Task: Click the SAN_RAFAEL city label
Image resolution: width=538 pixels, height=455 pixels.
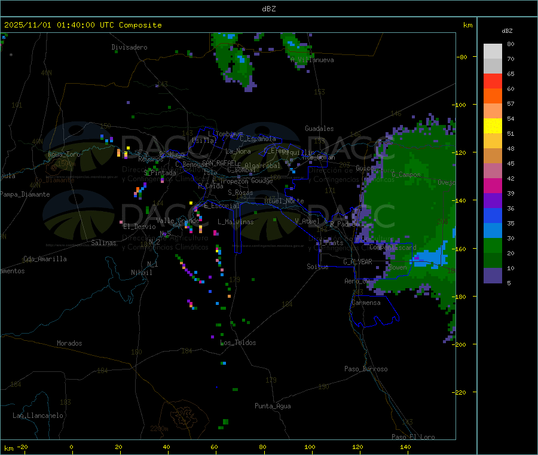Action: (x=219, y=163)
